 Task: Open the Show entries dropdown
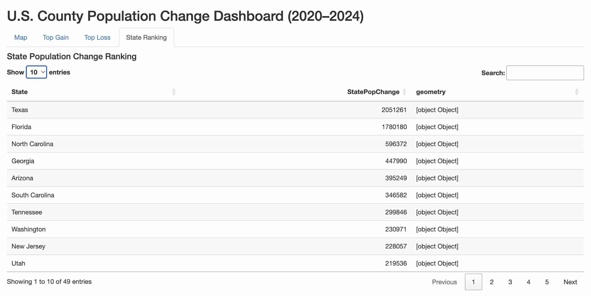[36, 72]
